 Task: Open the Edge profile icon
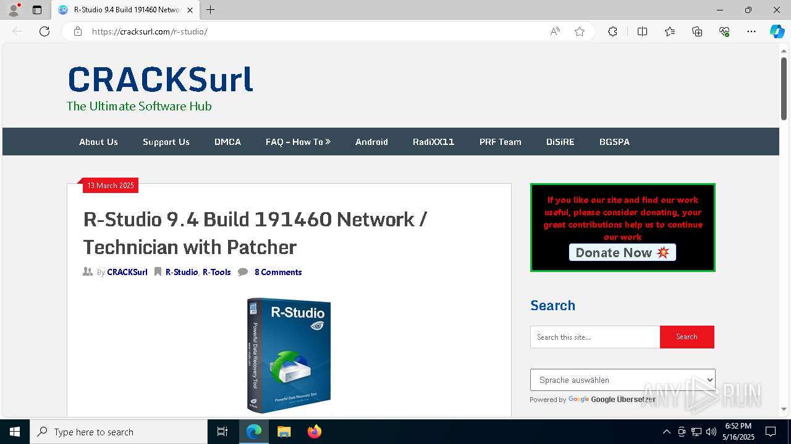[x=14, y=10]
